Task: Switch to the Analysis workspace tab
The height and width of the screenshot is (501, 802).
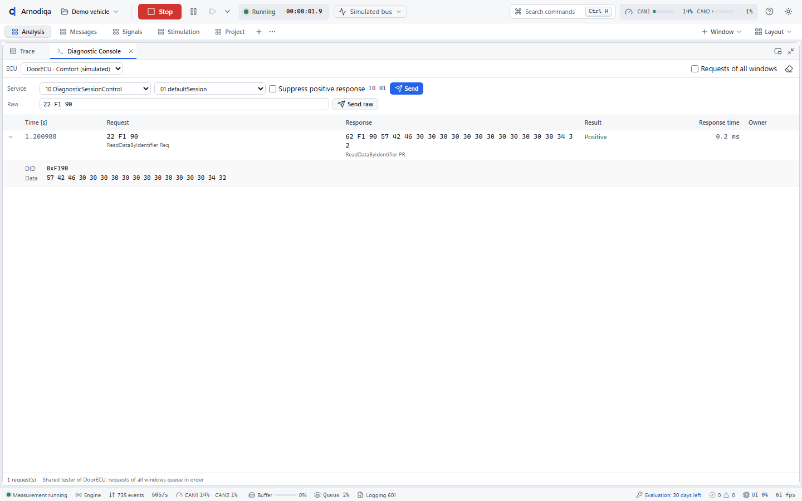Action: point(28,32)
